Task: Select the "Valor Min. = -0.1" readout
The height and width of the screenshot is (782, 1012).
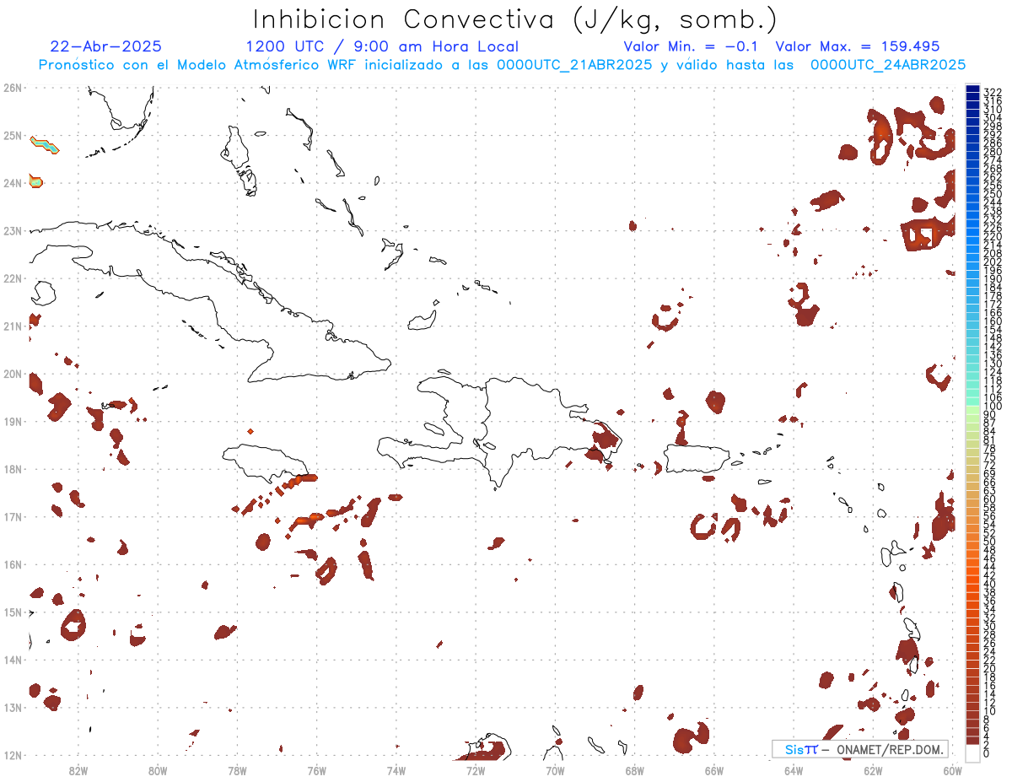Action: [x=691, y=46]
